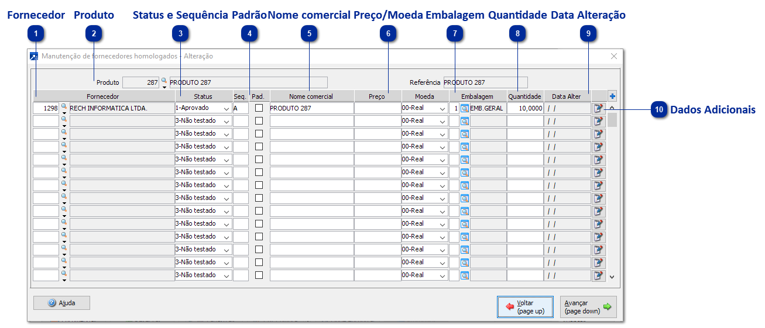Image resolution: width=765 pixels, height=328 pixels.
Task: Open packaging lookup icon in second row
Action: point(465,121)
